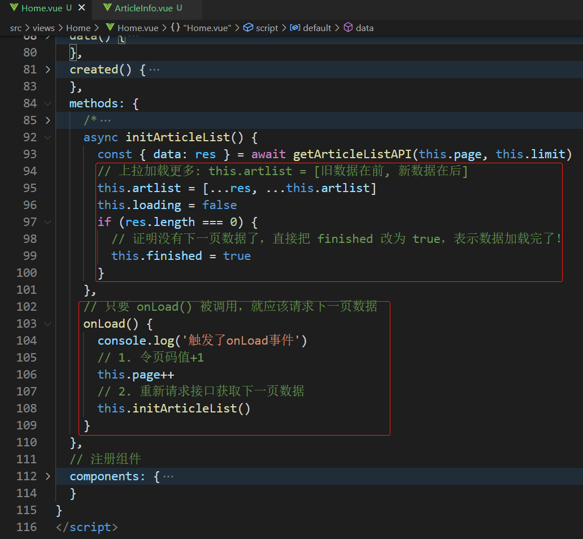Click line number 108 in the gutter
This screenshot has height=539, width=583.
pos(27,408)
